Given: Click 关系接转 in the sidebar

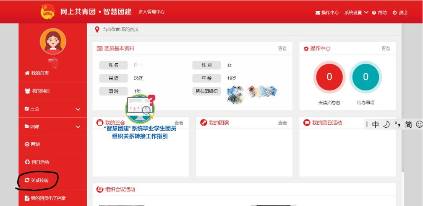Looking at the screenshot, I should coord(39,180).
